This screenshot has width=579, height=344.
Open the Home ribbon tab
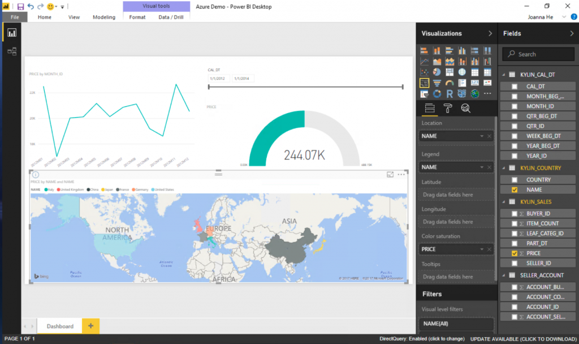44,17
